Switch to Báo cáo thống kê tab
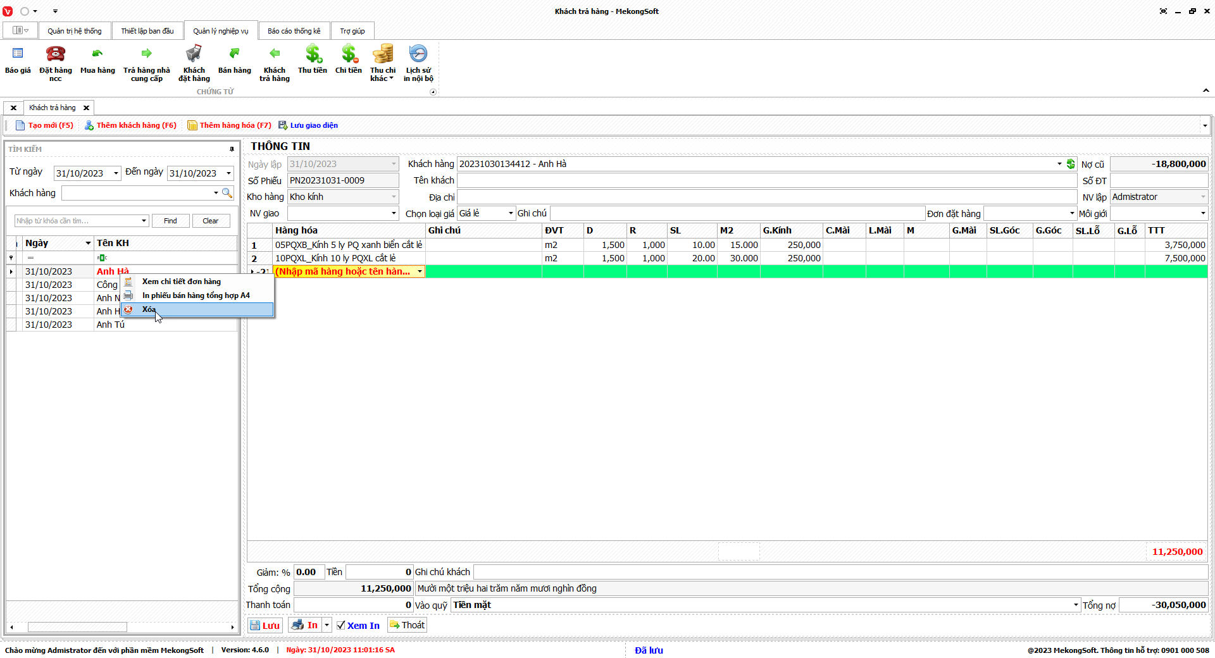The image size is (1215, 658). tap(294, 31)
